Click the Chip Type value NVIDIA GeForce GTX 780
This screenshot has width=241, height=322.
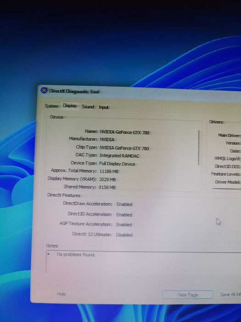(124, 148)
